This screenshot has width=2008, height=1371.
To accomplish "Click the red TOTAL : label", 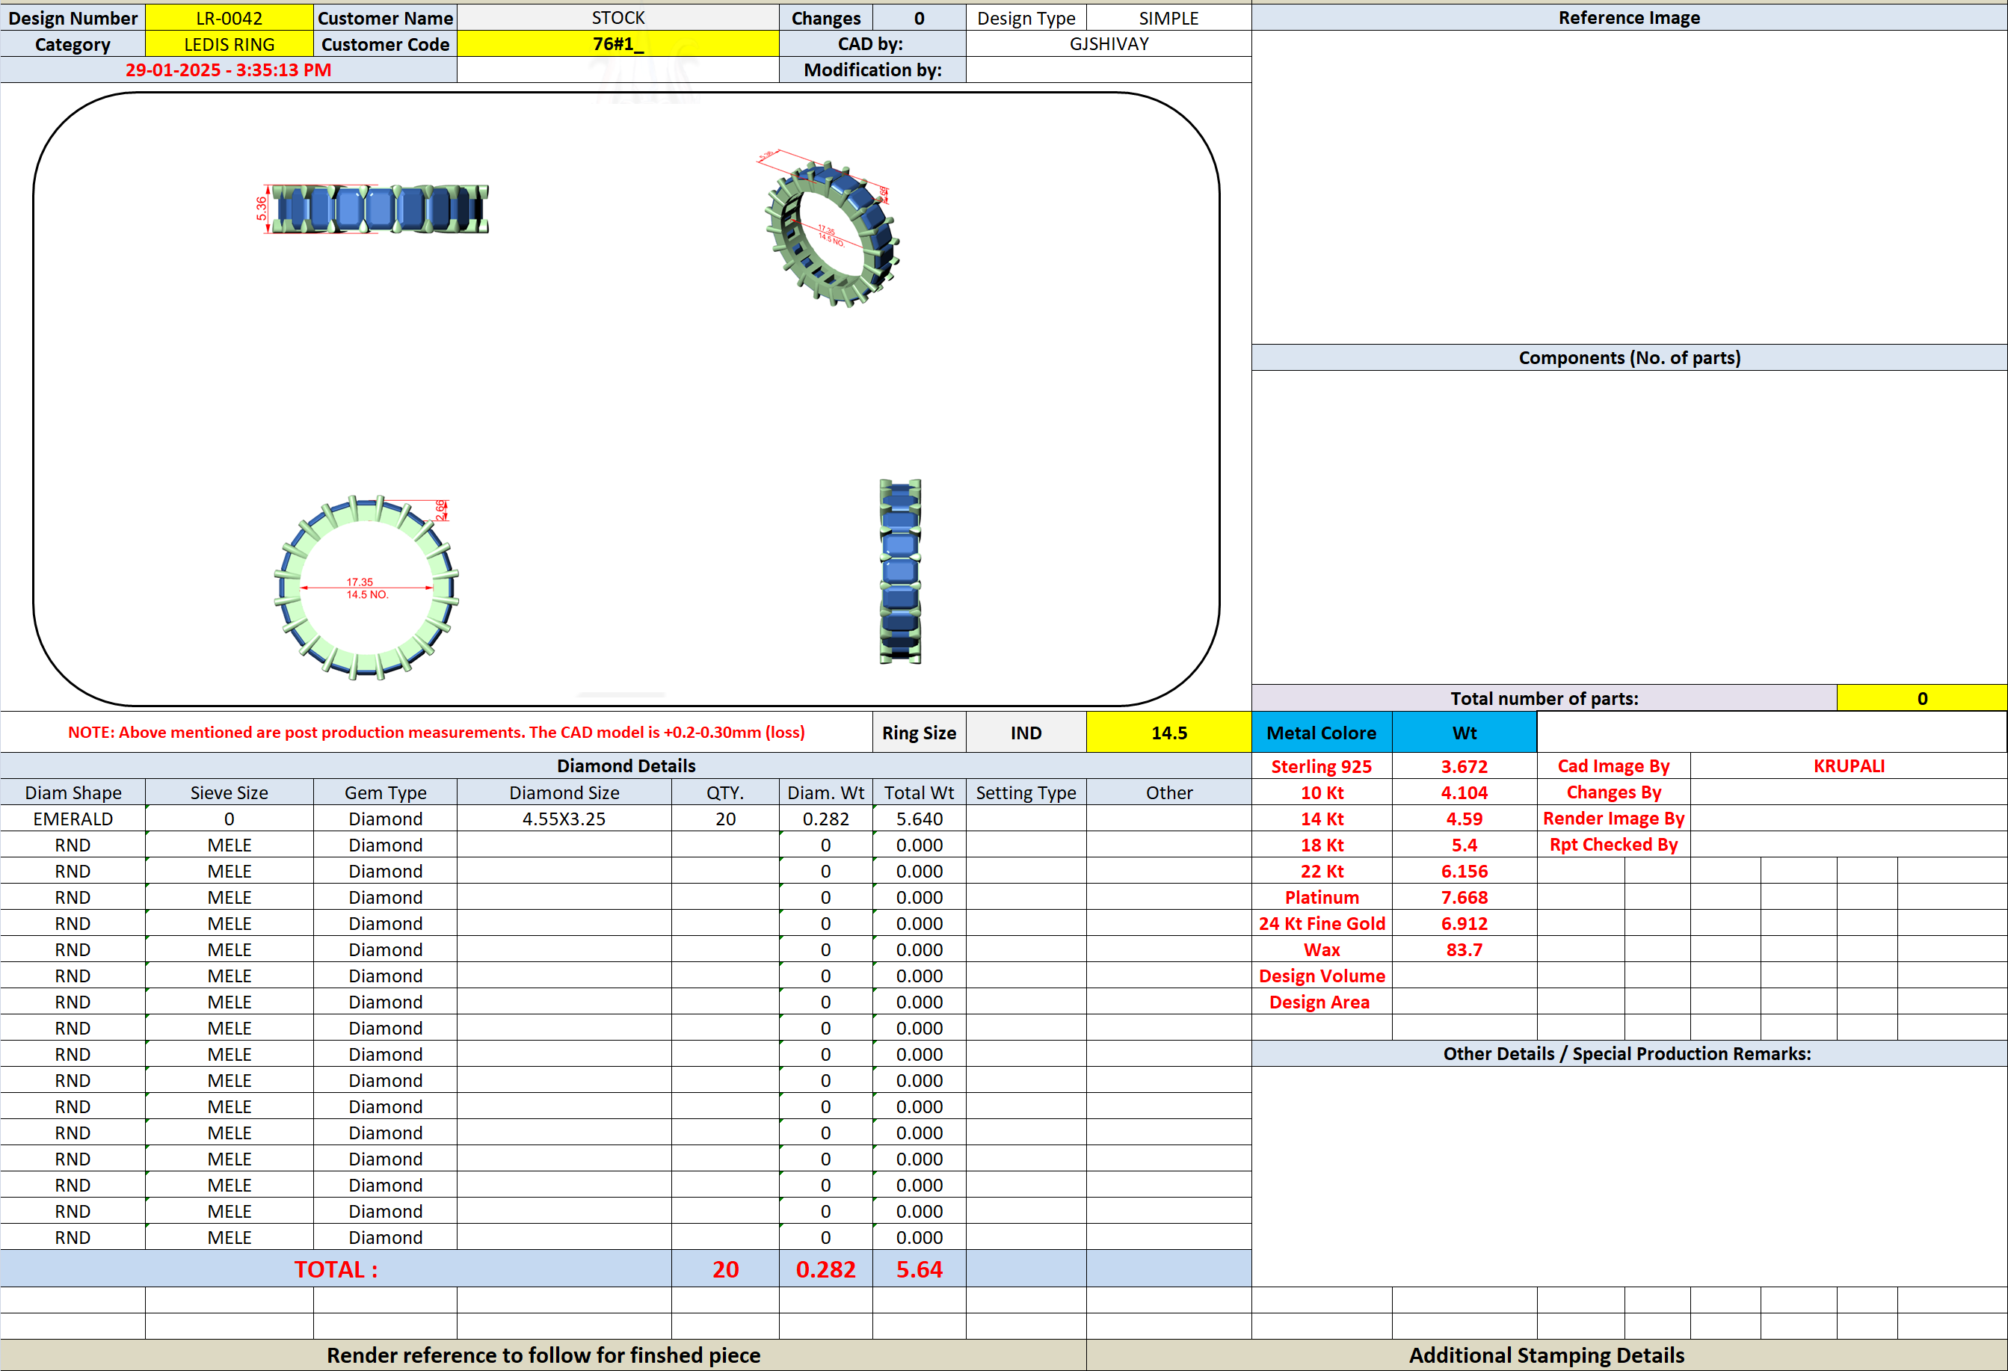I will coord(335,1269).
